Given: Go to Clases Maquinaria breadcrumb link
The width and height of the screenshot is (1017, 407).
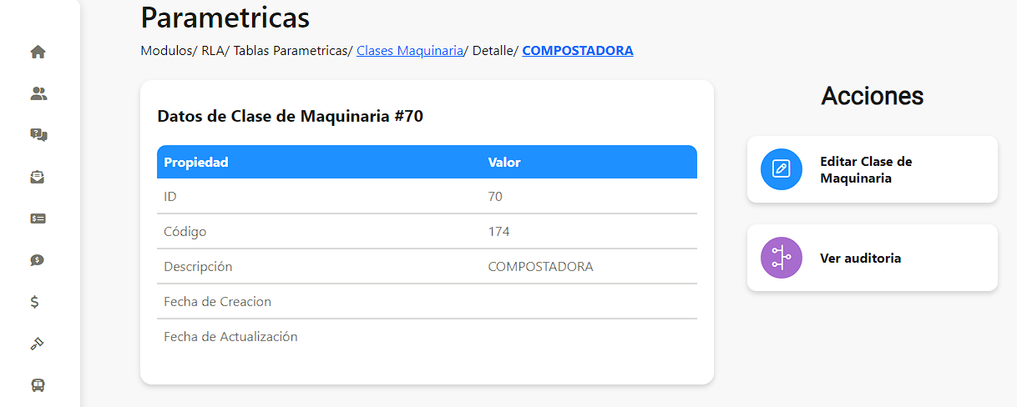Looking at the screenshot, I should pos(410,50).
